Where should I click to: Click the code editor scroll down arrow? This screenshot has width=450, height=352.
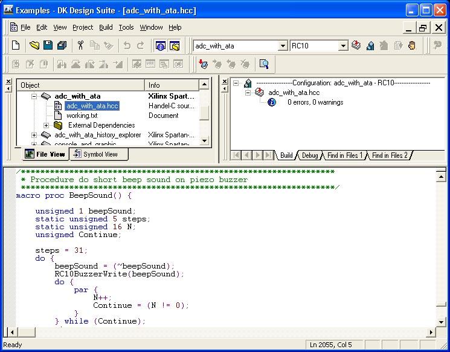click(441, 322)
